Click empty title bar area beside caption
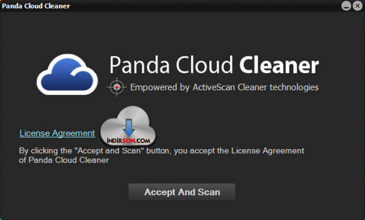365x220 pixels. pyautogui.click(x=205, y=6)
